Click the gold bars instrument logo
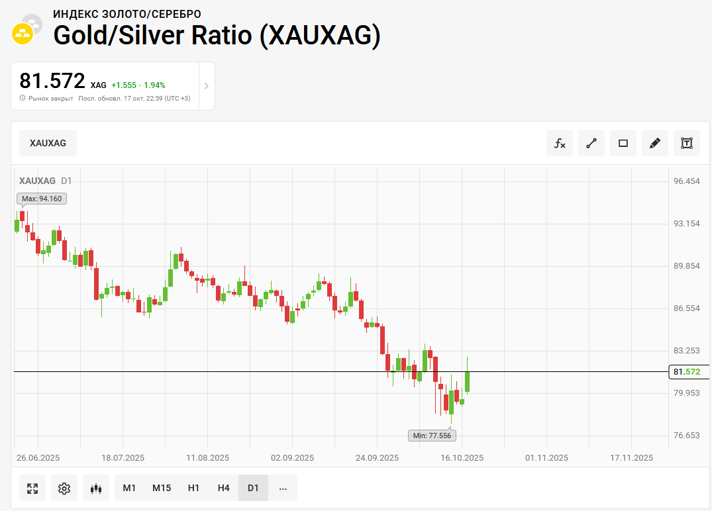 click(23, 32)
